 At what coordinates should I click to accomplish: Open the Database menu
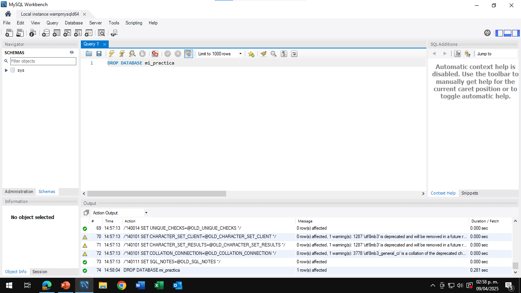point(74,23)
